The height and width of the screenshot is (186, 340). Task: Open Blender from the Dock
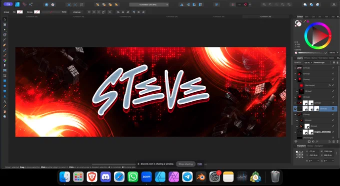pyautogui.click(x=201, y=177)
